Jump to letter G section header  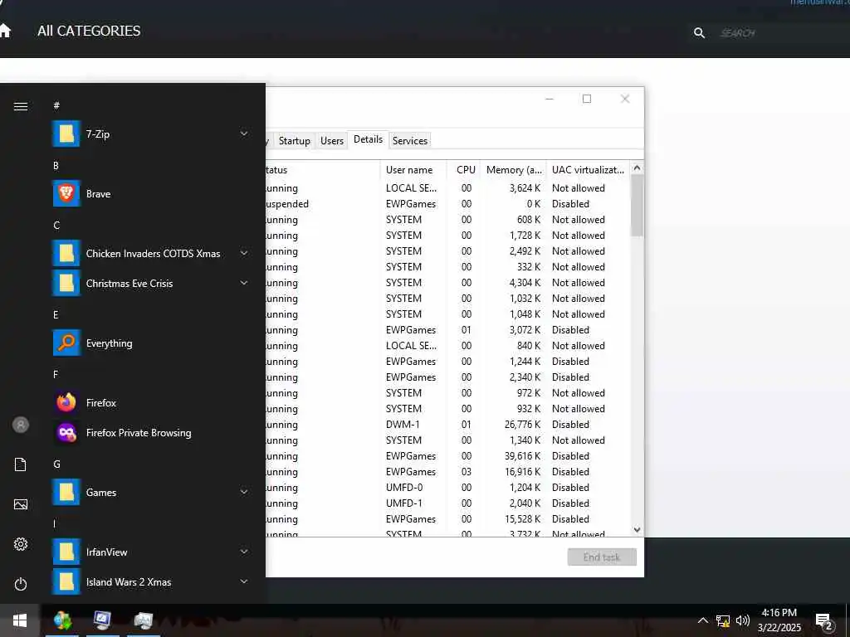click(56, 464)
